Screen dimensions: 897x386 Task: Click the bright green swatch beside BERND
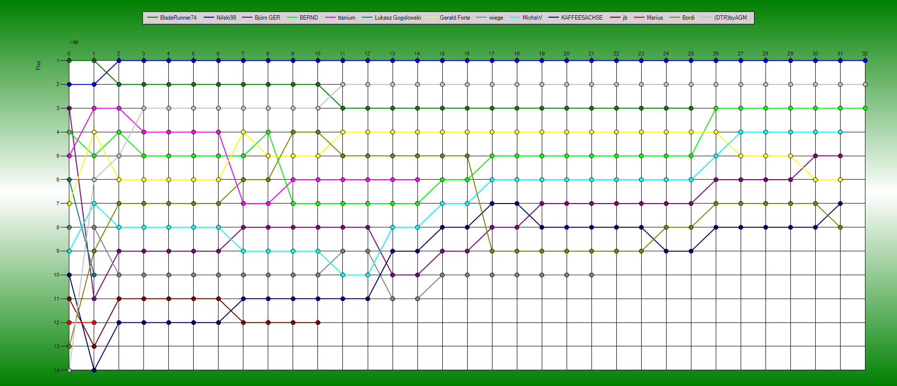pos(293,18)
